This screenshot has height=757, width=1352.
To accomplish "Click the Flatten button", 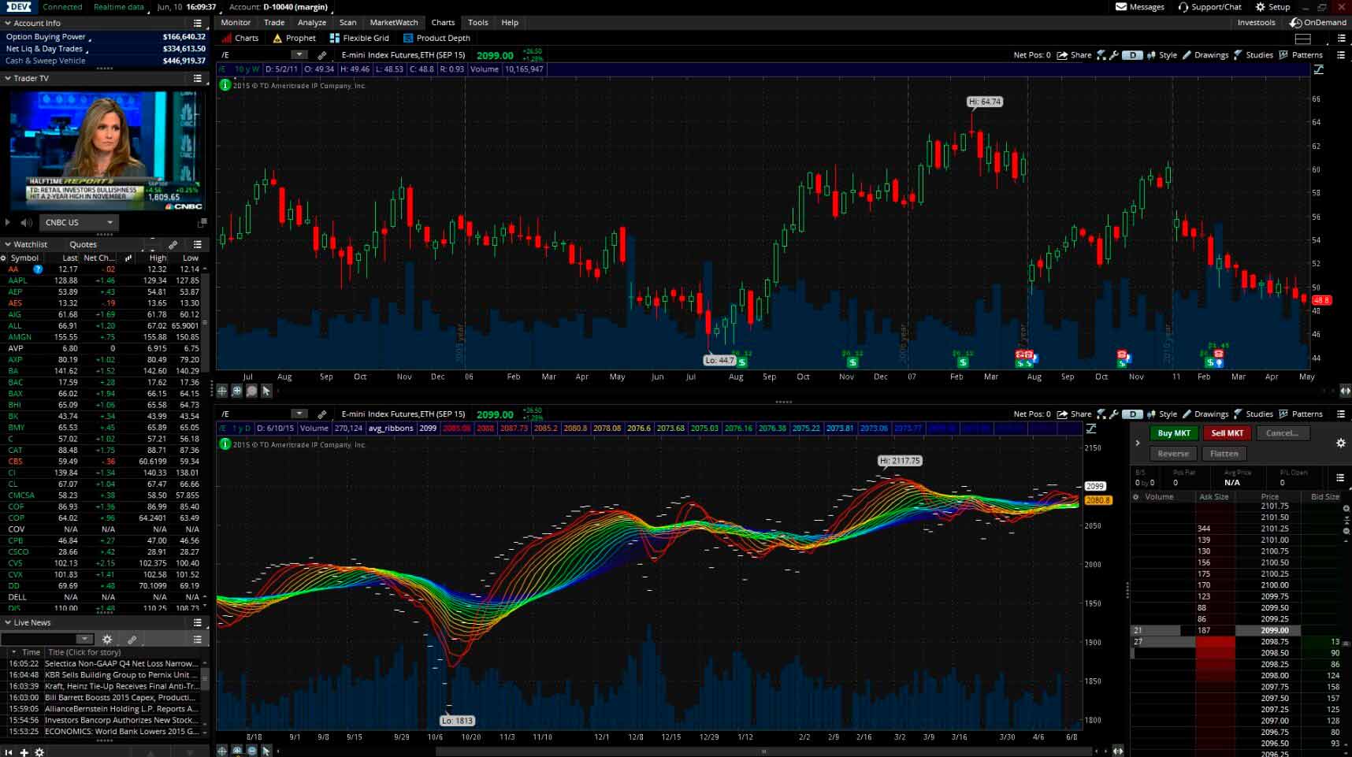I will 1224,453.
